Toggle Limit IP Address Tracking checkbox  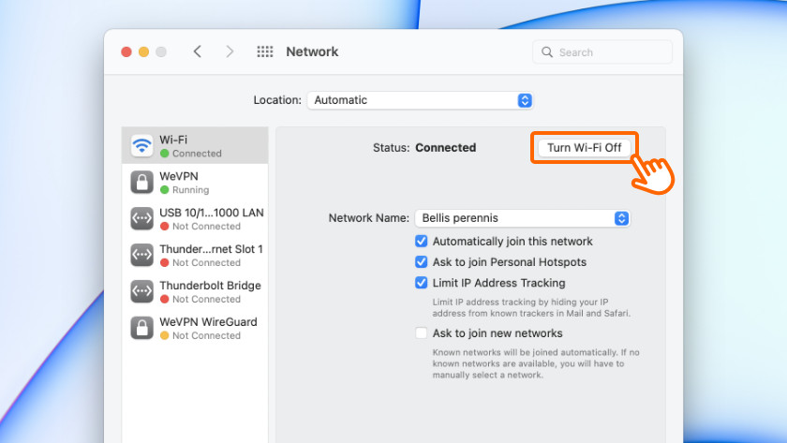click(x=422, y=283)
